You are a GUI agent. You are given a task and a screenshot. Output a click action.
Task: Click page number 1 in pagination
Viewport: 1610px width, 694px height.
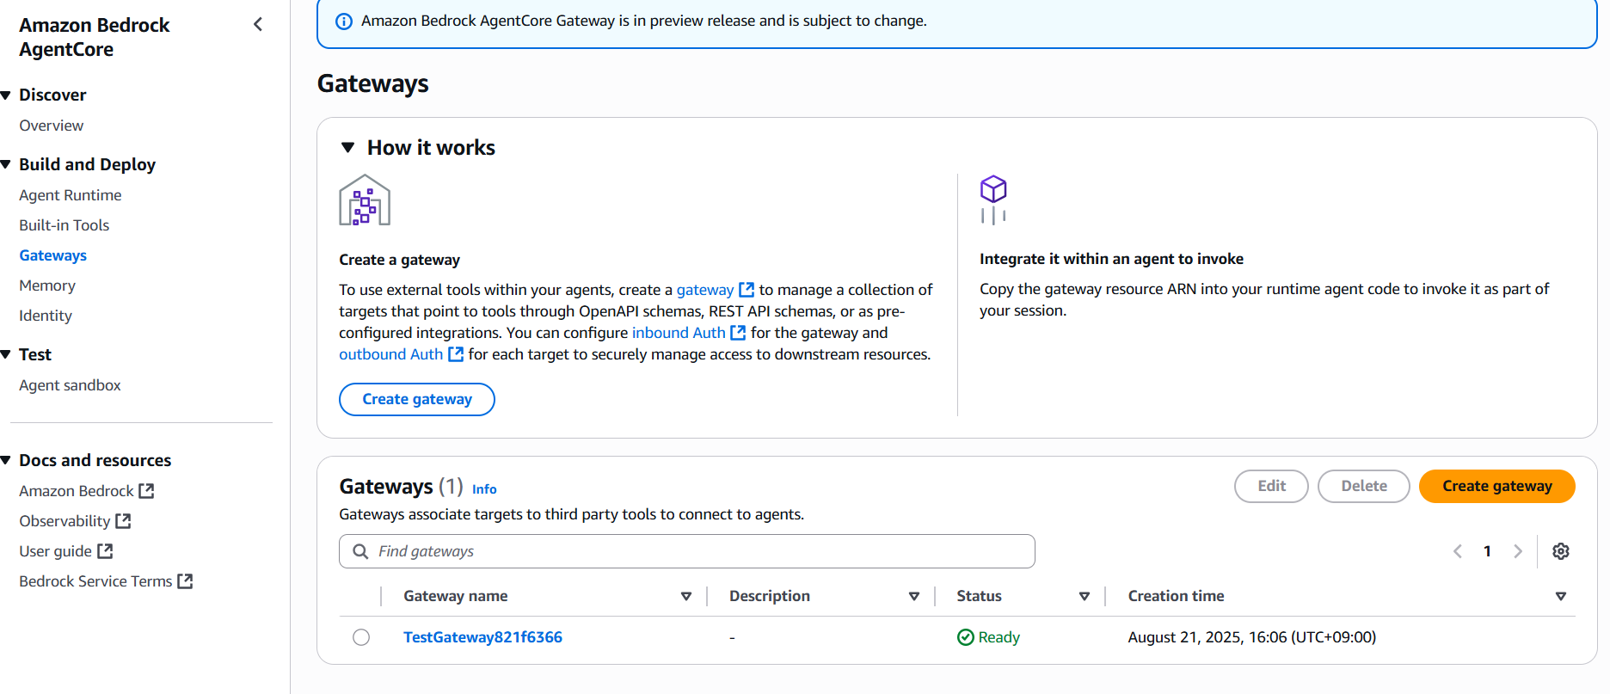(1487, 551)
